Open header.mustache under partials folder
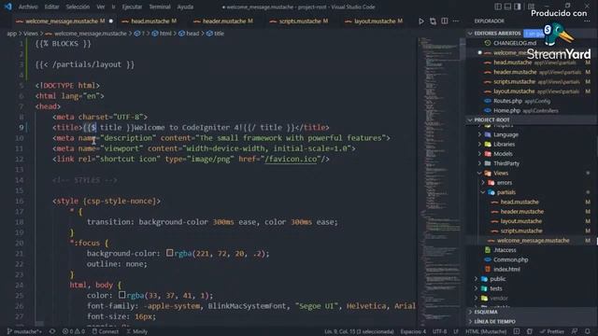Screen dimensions: 598x336 point(521,212)
